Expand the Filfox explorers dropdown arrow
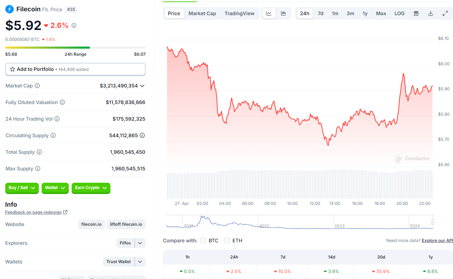 [x=140, y=243]
